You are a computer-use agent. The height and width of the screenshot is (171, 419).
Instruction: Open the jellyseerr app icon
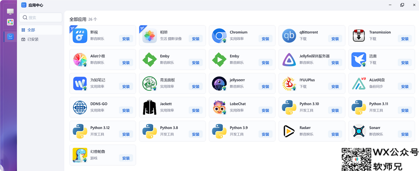[219, 83]
